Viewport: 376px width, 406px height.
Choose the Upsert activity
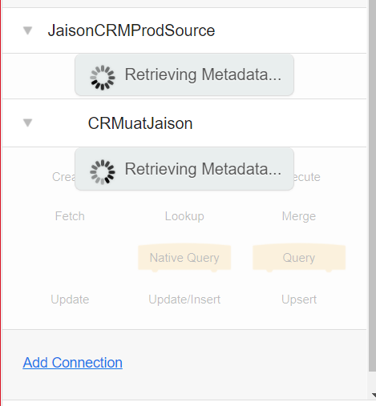tap(299, 299)
